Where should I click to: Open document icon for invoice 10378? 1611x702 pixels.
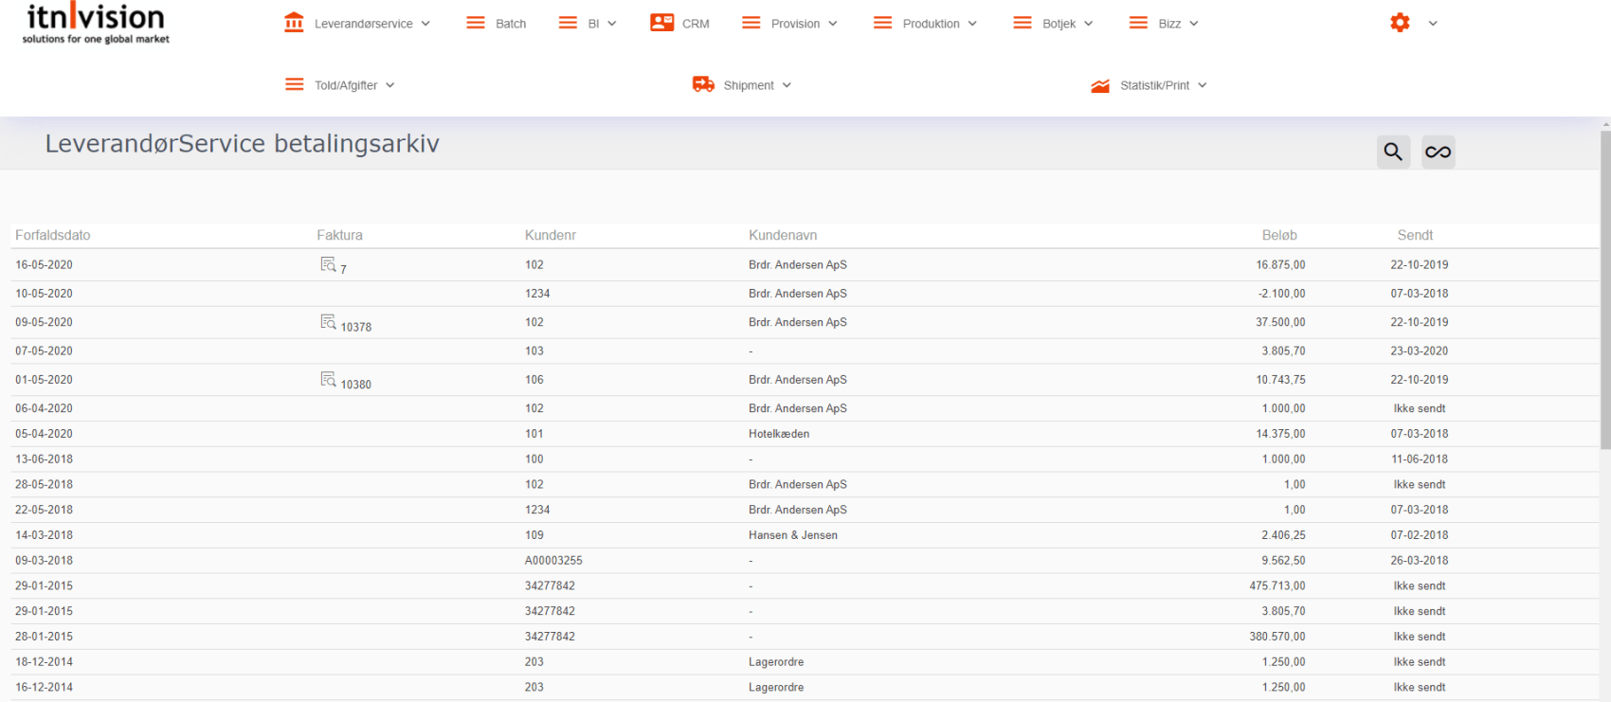coord(328,322)
